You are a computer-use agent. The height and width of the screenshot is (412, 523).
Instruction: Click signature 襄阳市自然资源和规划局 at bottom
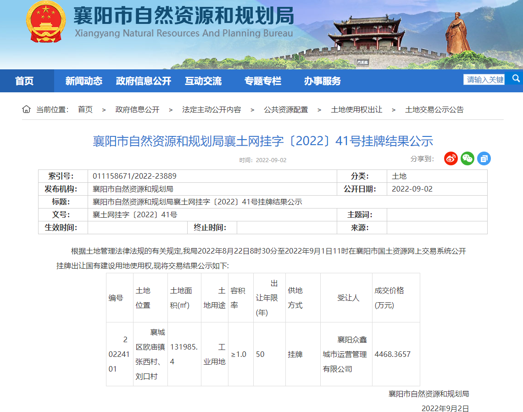428,394
